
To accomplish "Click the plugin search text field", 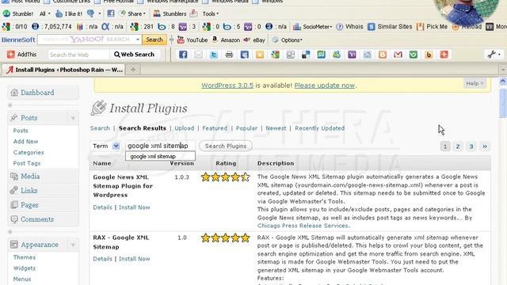I will click(160, 146).
